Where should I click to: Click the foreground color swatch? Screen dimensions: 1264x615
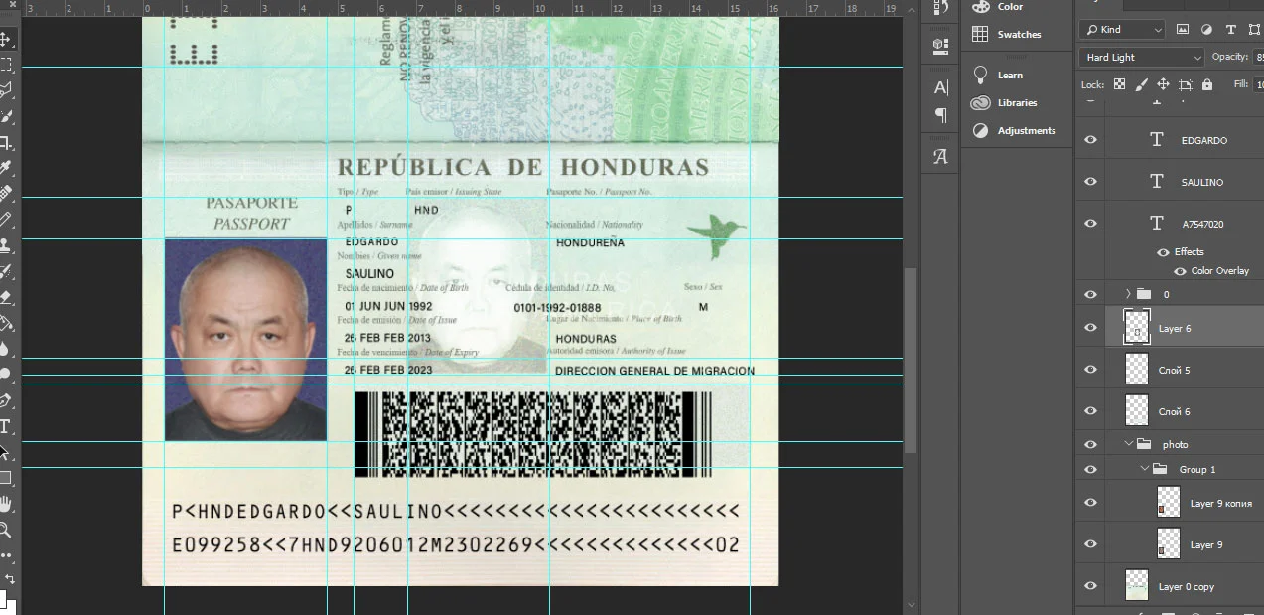point(2,598)
